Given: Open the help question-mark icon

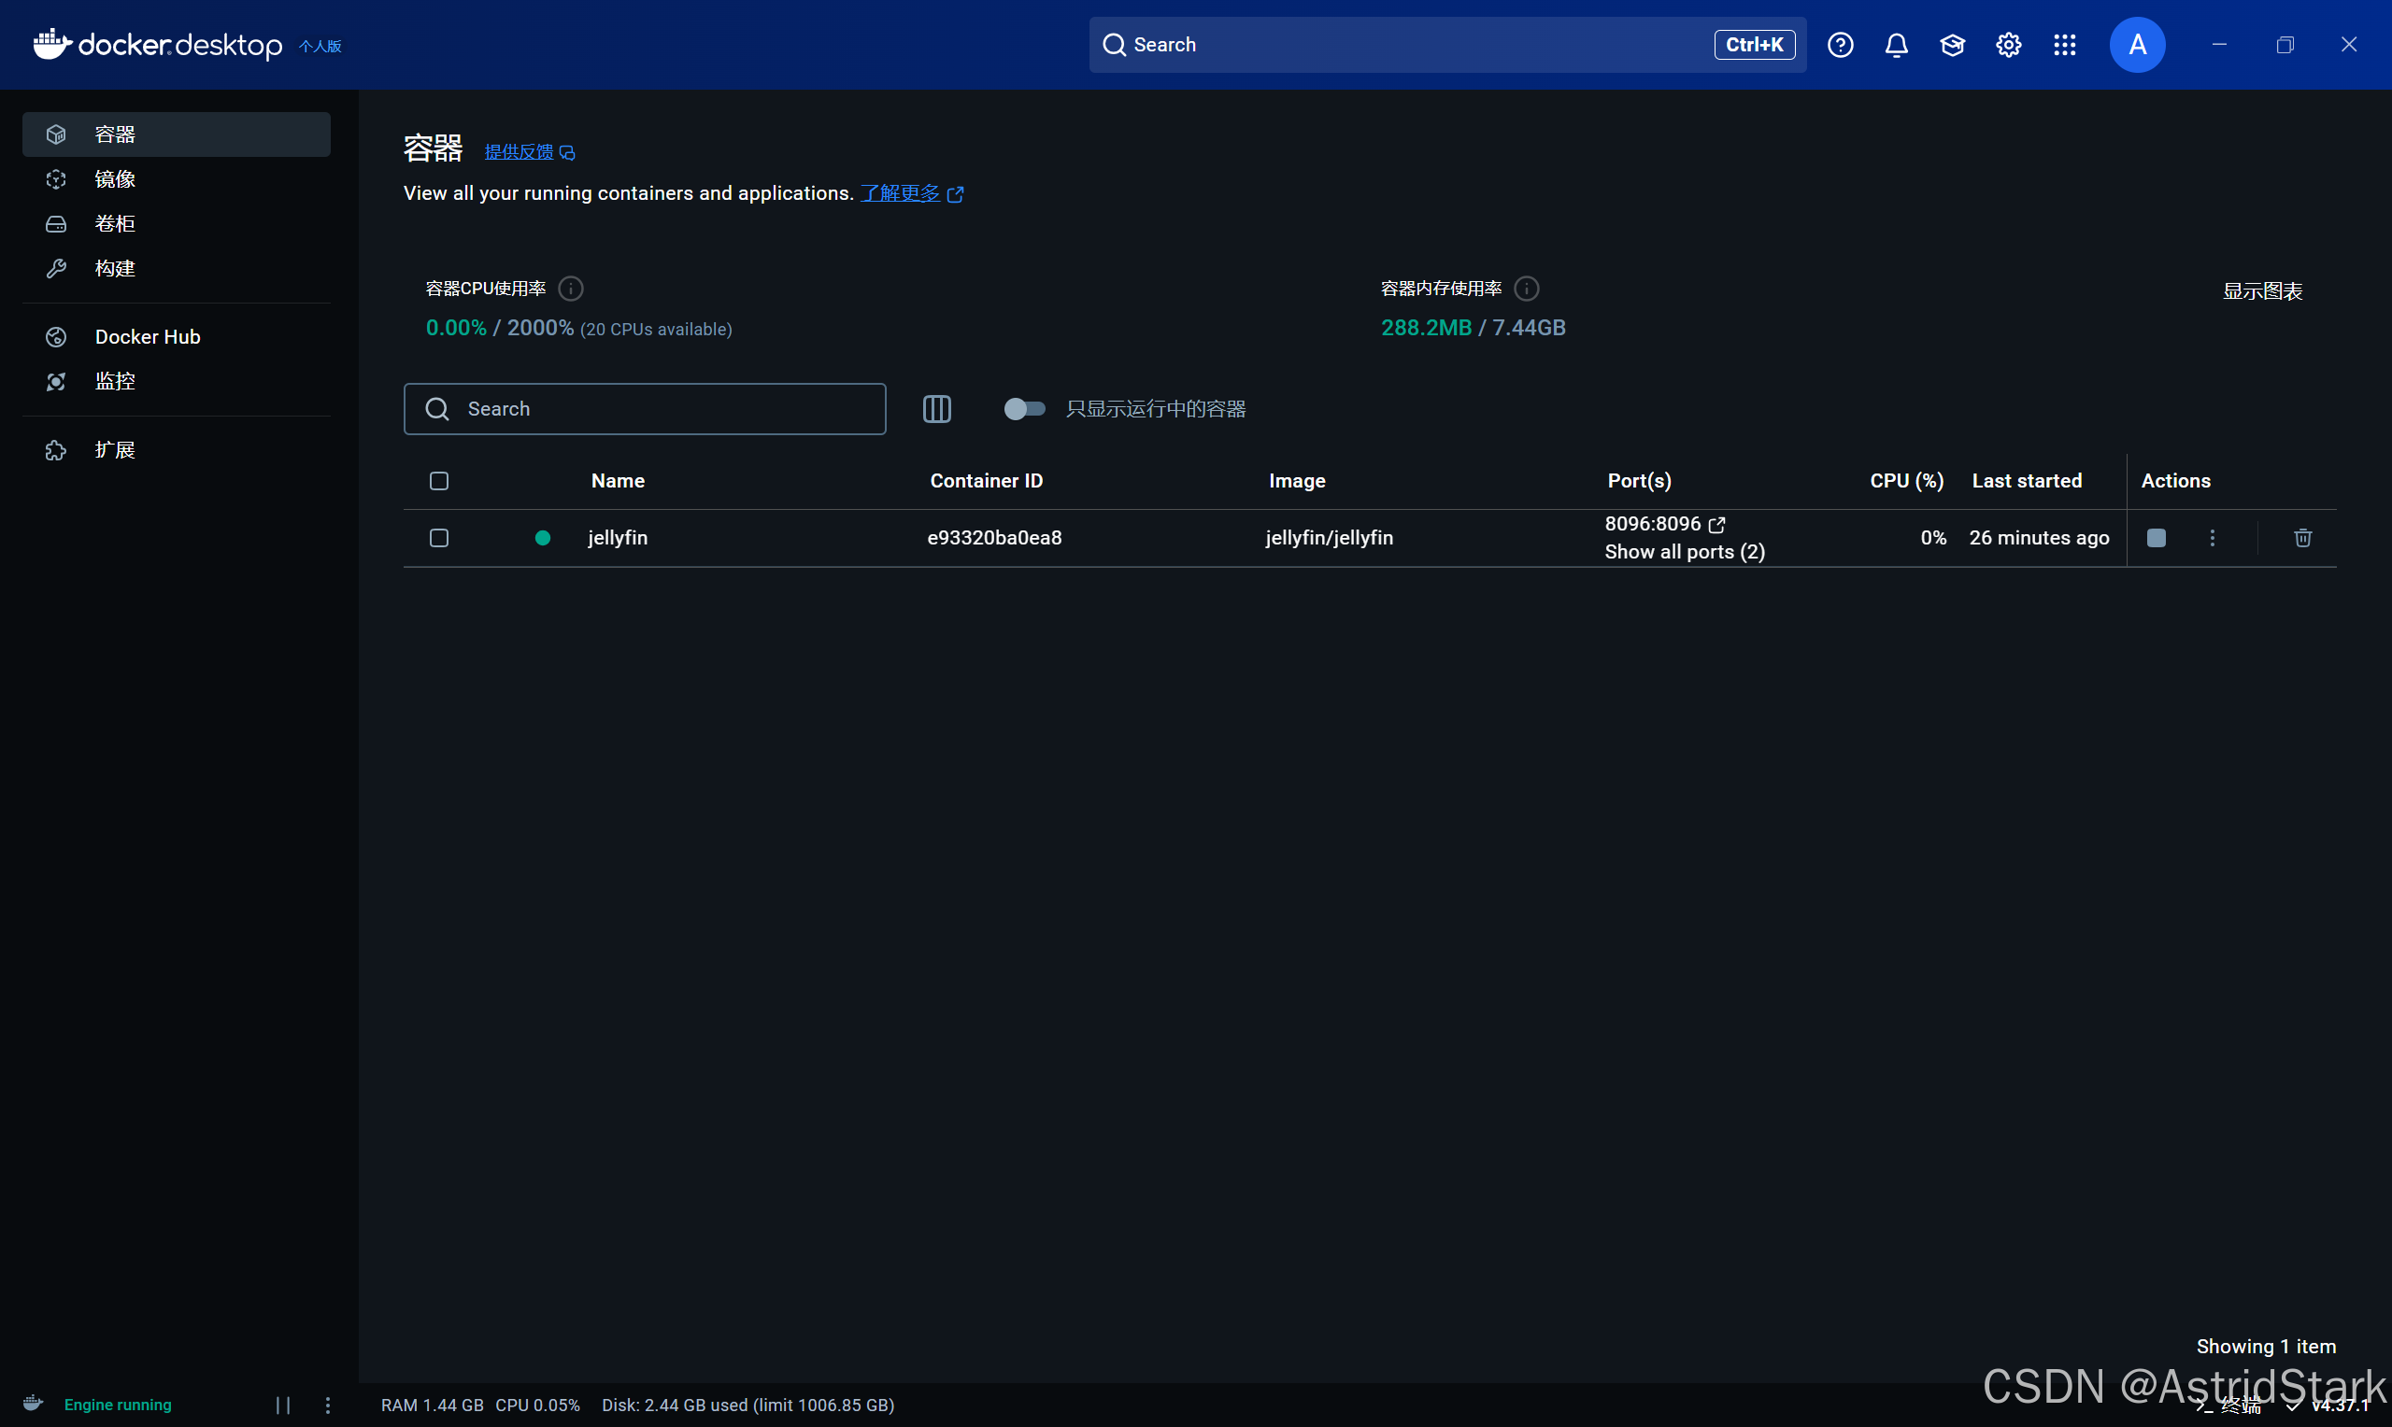Looking at the screenshot, I should click(1839, 44).
